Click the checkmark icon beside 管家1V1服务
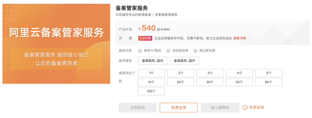 click(140, 51)
